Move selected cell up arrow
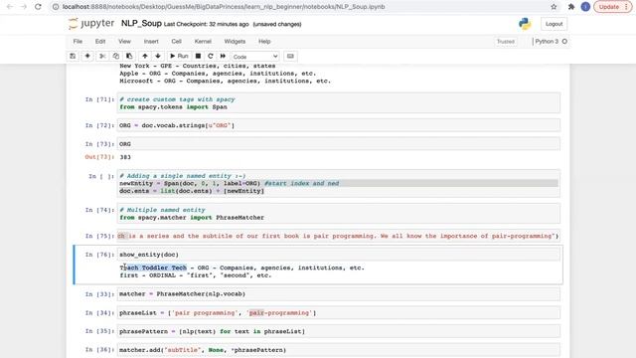The height and width of the screenshot is (358, 636). [145, 56]
